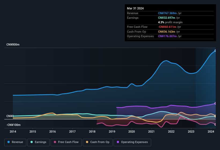
Task: Click the CN¥36.163m cash from op value
Action: tap(167, 32)
